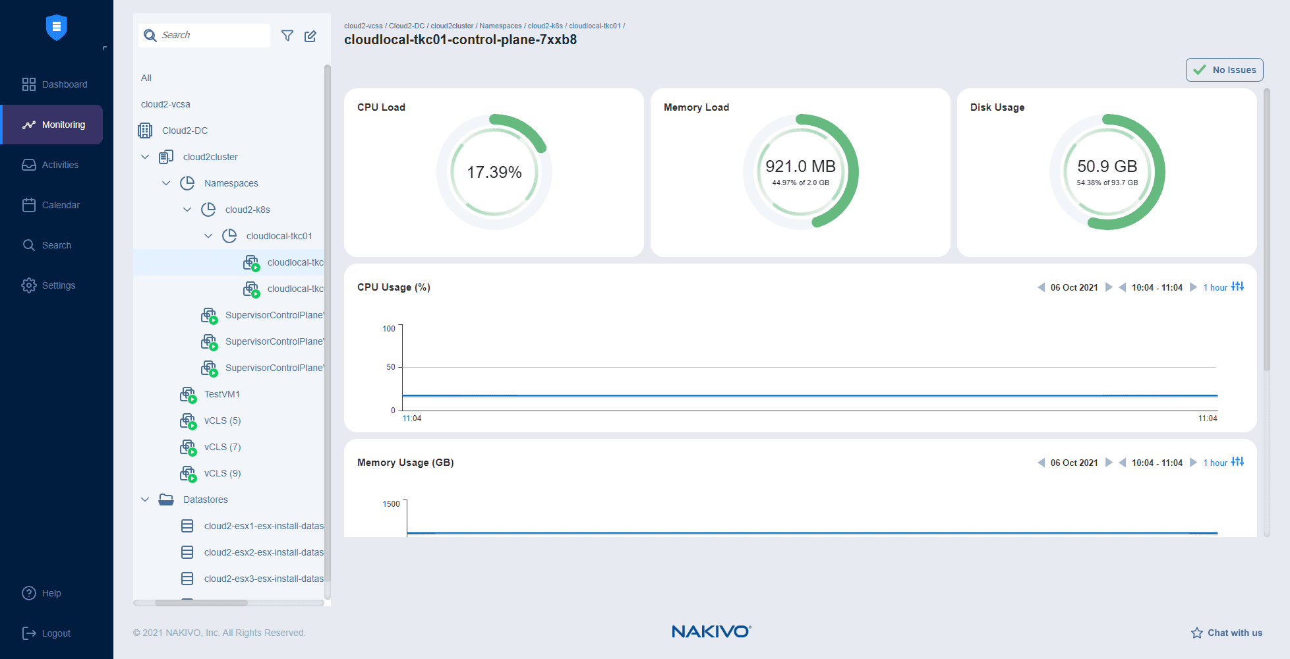Collapse the cloudlocal-tkc01 namespace node
This screenshot has height=659, width=1290.
tap(208, 236)
